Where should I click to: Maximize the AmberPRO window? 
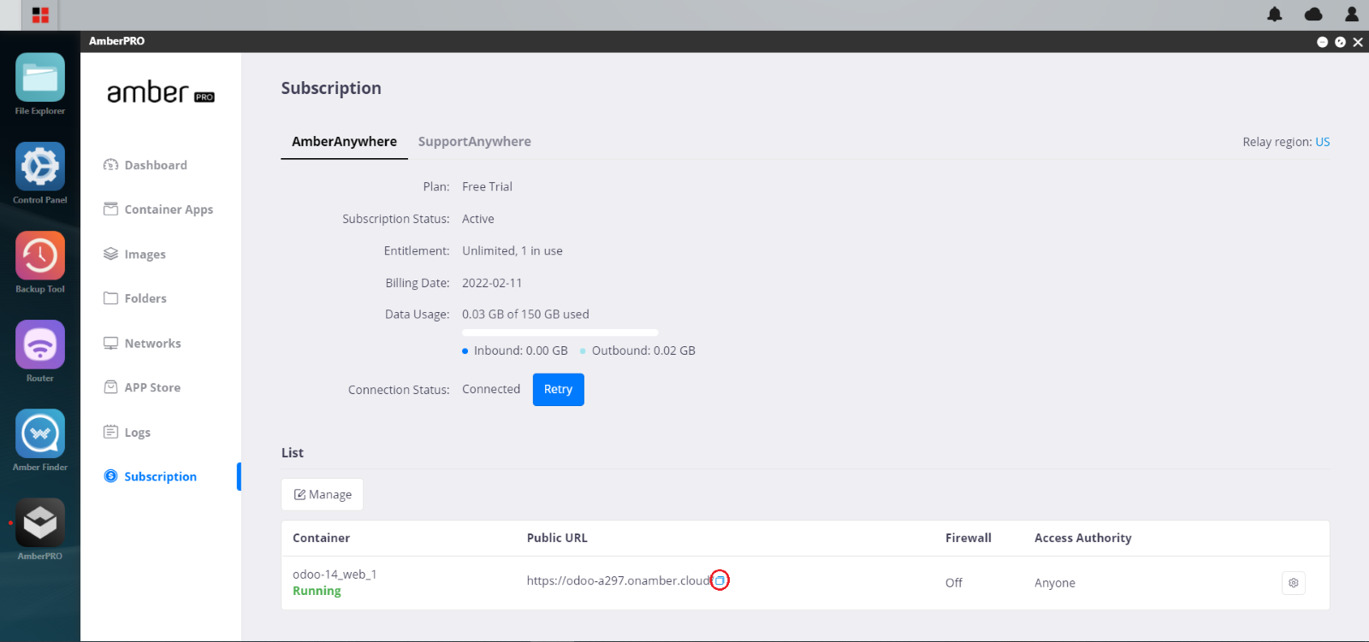click(1340, 42)
